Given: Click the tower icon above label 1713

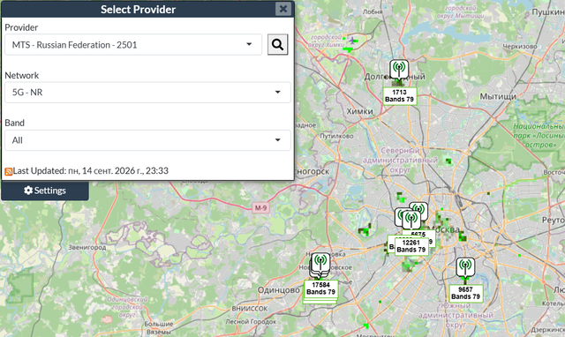Looking at the screenshot, I should click(399, 69).
